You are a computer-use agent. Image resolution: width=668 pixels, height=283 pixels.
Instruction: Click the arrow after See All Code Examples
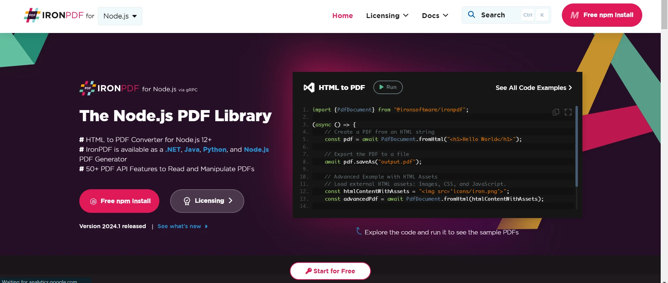(570, 88)
